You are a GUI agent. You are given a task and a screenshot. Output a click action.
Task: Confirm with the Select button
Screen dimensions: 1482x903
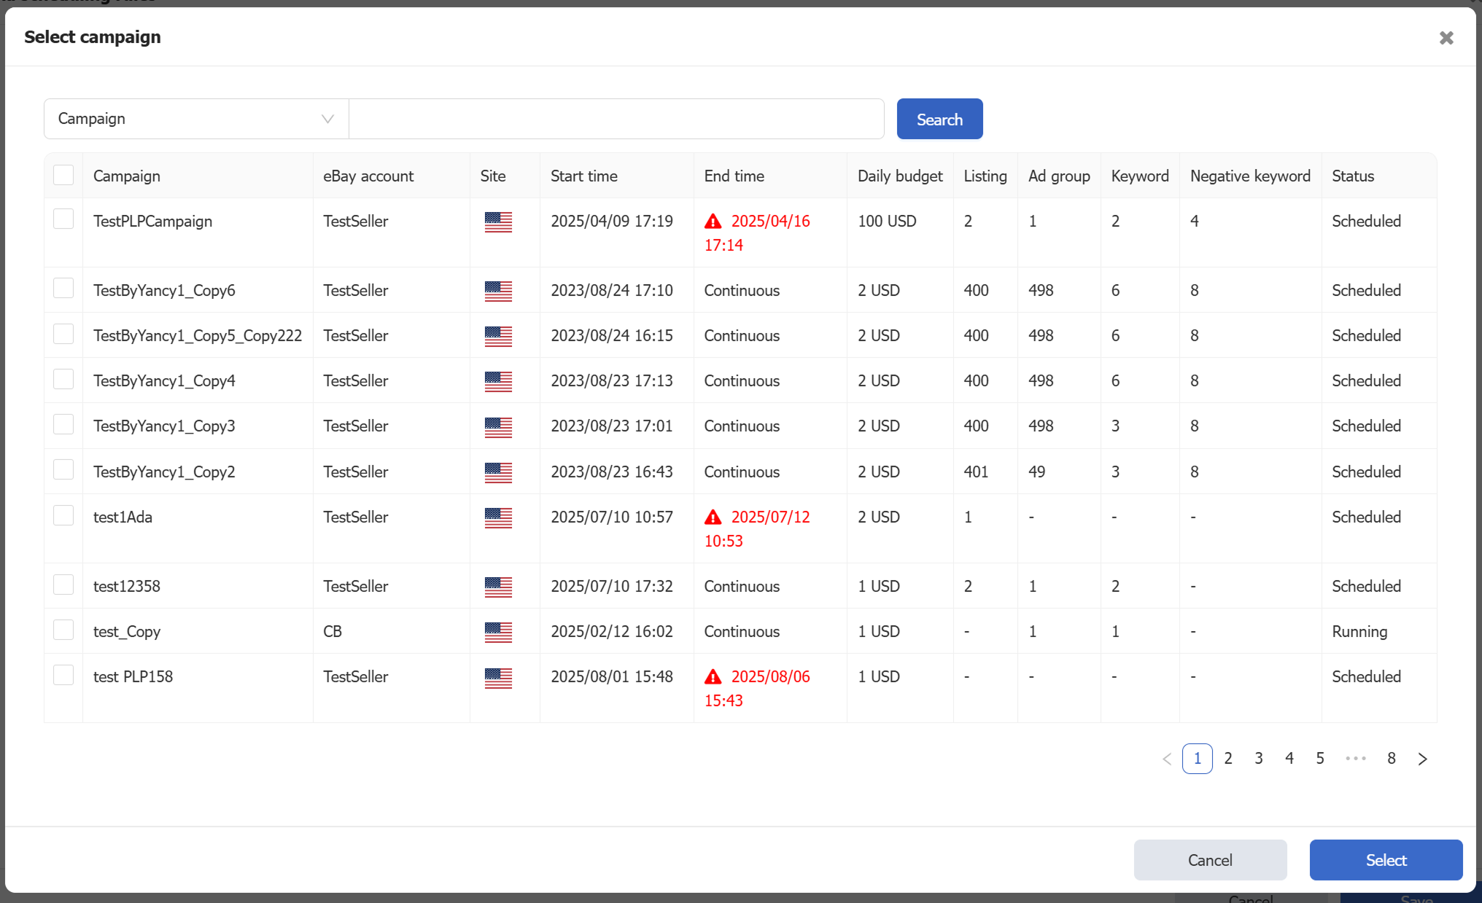(x=1386, y=860)
